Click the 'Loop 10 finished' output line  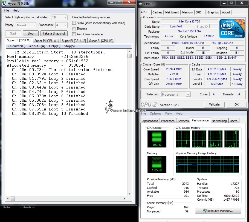pos(50,114)
